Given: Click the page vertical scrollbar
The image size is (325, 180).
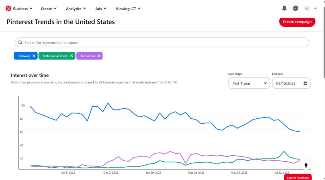Looking at the screenshot, I should click(x=324, y=42).
